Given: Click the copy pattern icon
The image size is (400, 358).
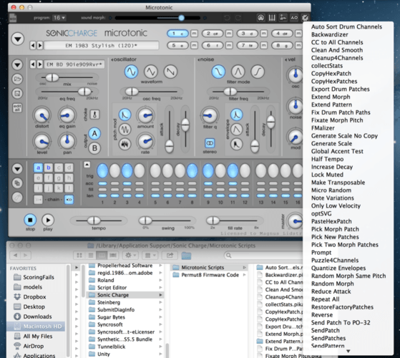Looking at the screenshot, I should point(17,183).
